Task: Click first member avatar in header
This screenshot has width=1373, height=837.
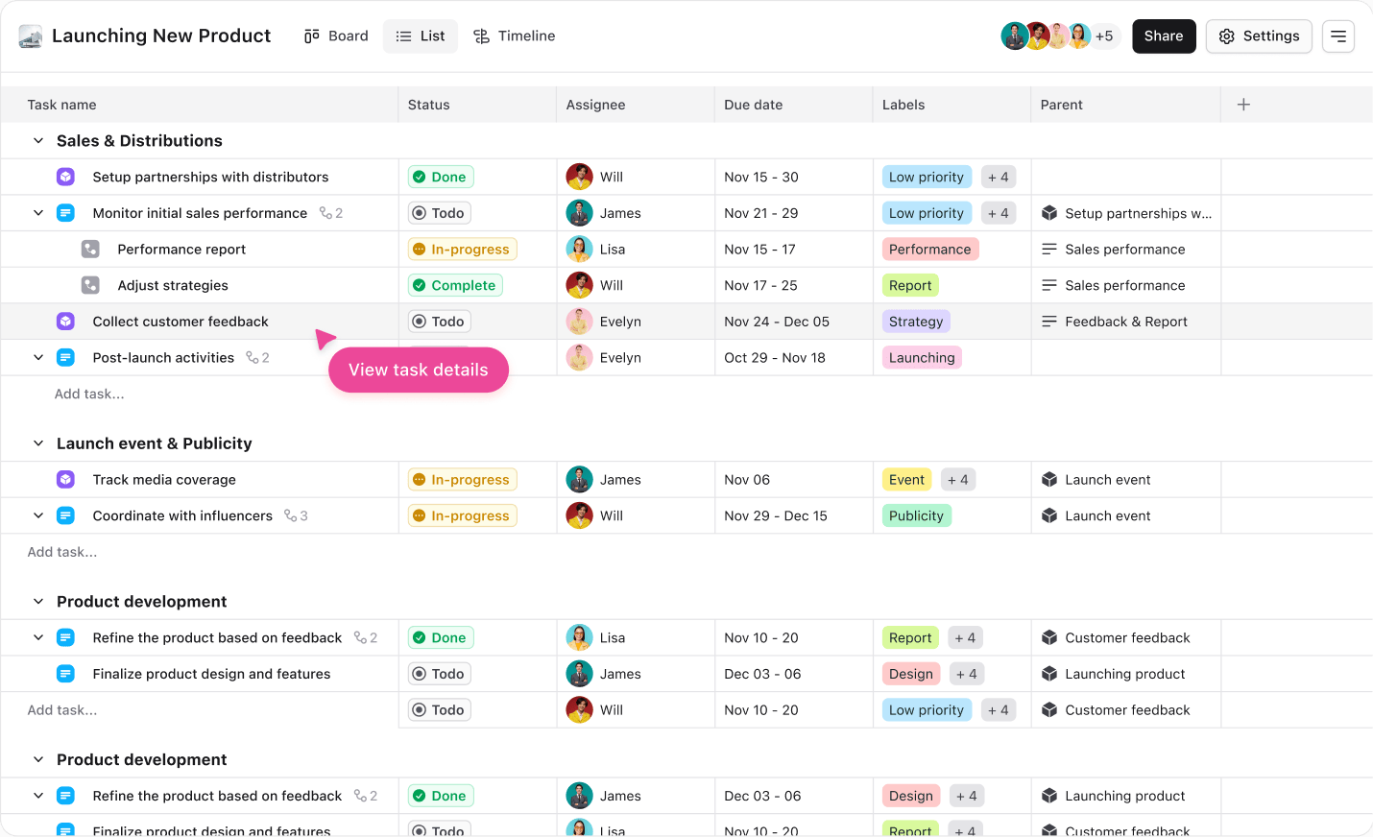Action: point(1014,36)
